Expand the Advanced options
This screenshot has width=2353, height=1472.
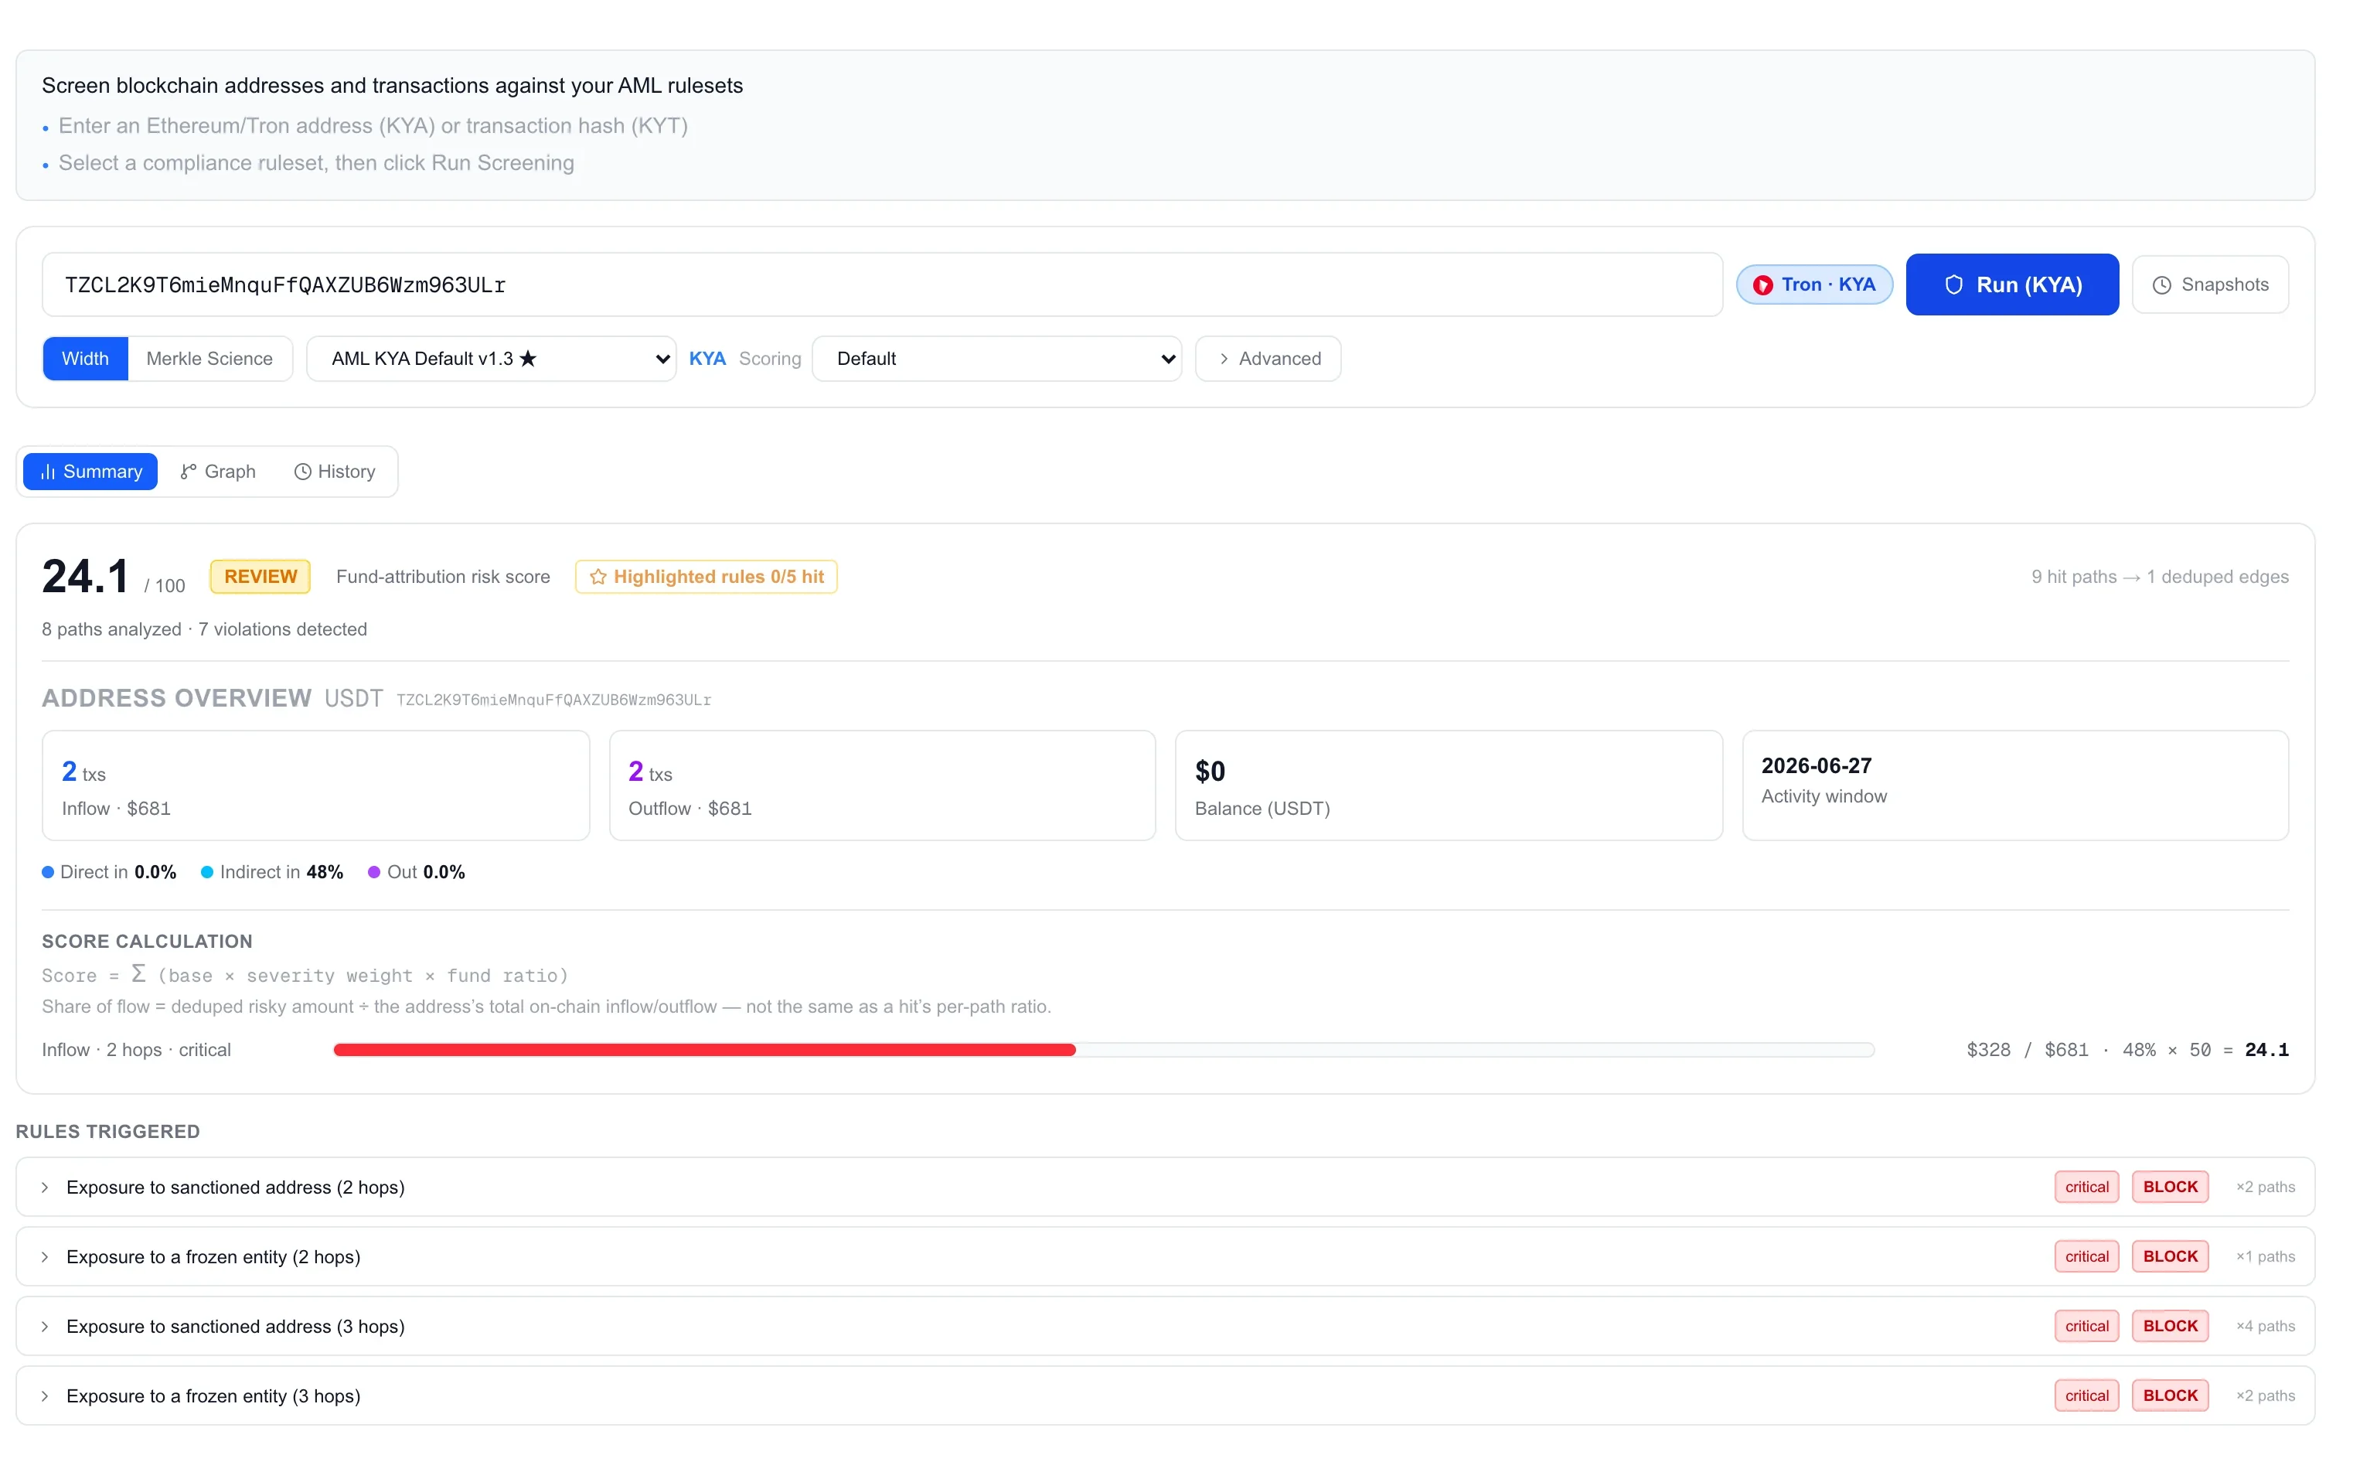click(x=1268, y=358)
